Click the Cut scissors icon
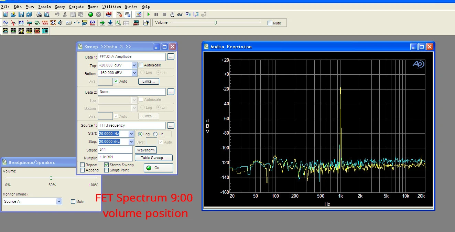Screen dimensions: 455x232 (x=65, y=14)
